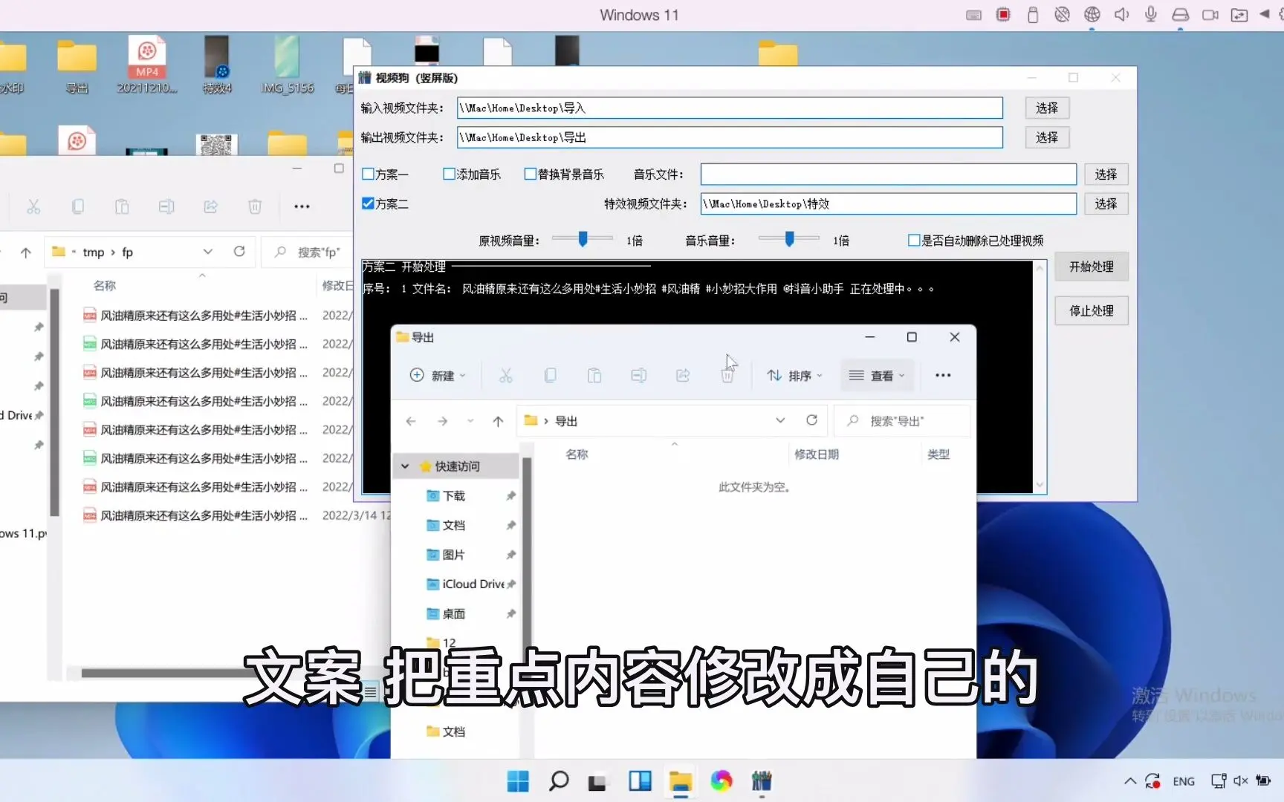The height and width of the screenshot is (802, 1284).
Task: Open 排序 sort dropdown
Action: pos(794,376)
